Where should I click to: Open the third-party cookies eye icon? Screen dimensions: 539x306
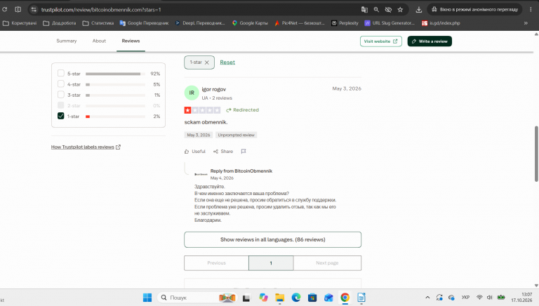[x=388, y=10]
